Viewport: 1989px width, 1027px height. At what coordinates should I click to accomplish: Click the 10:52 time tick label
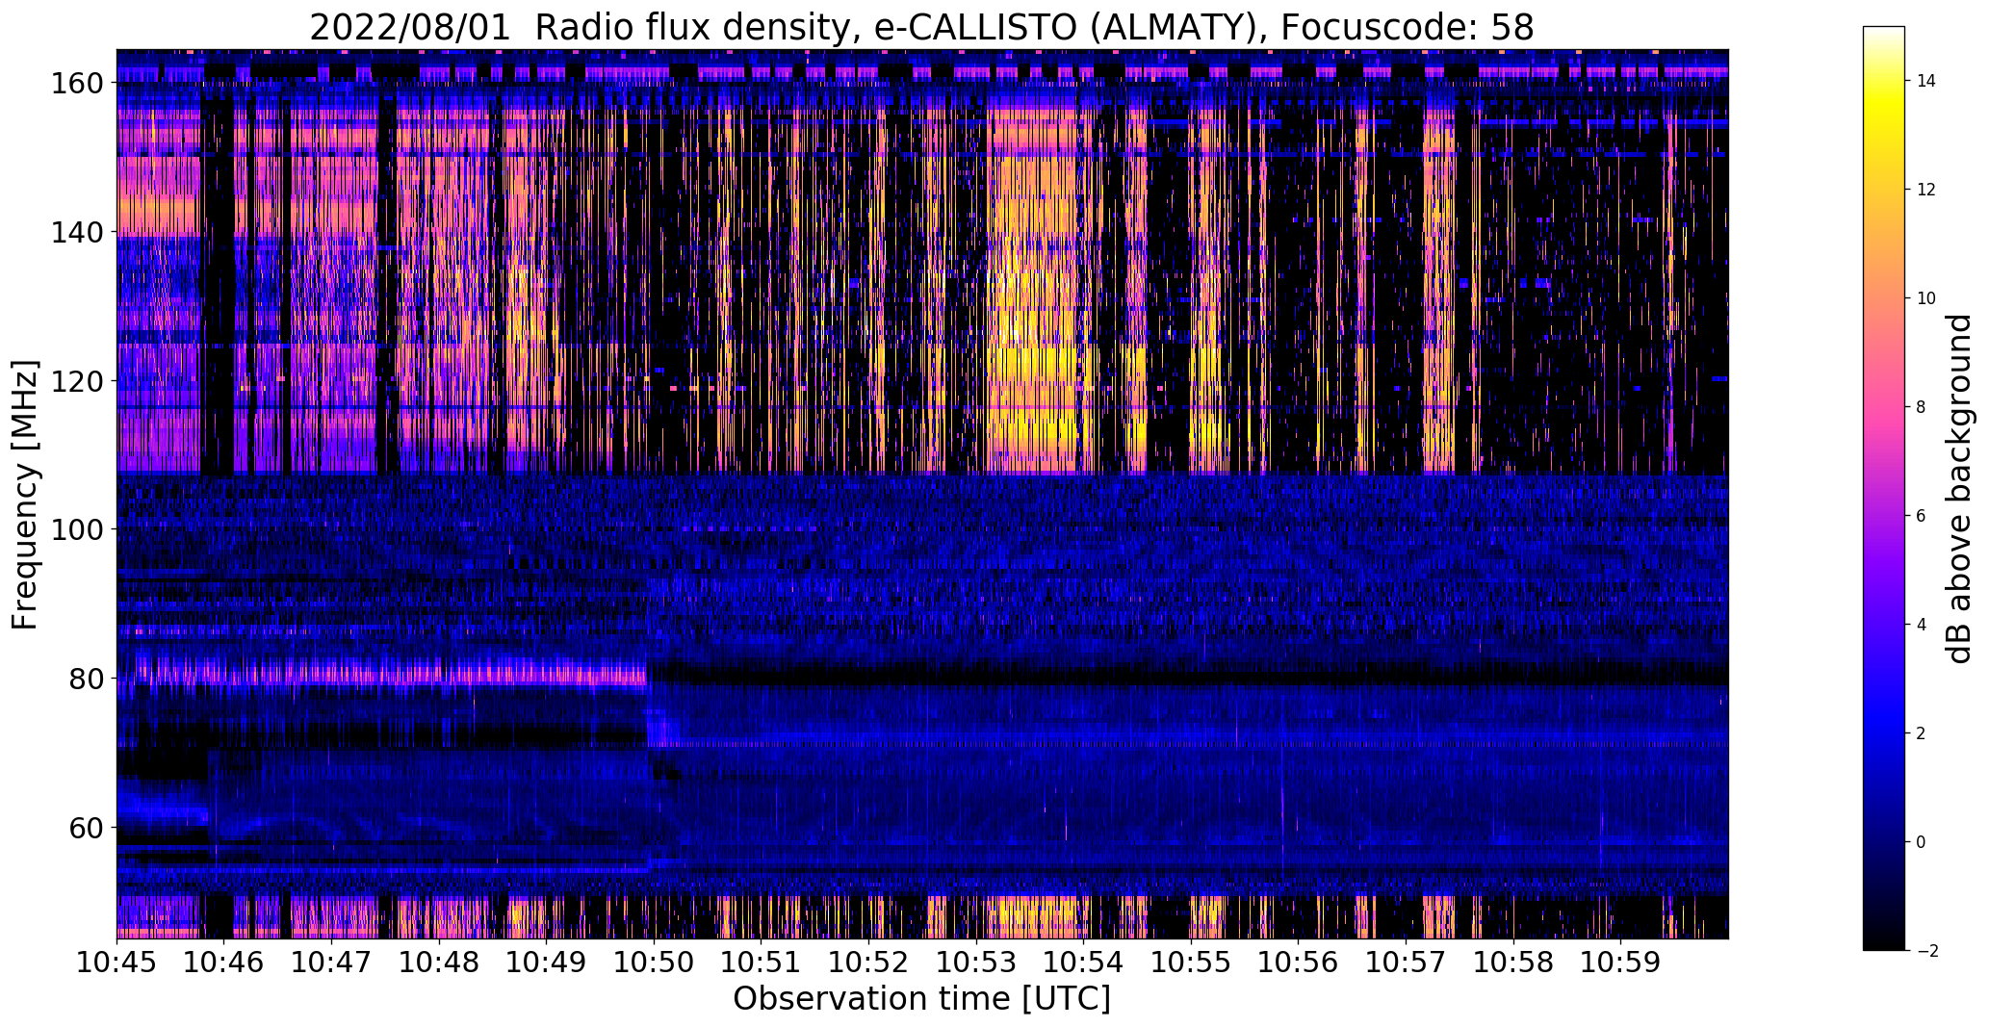868,963
